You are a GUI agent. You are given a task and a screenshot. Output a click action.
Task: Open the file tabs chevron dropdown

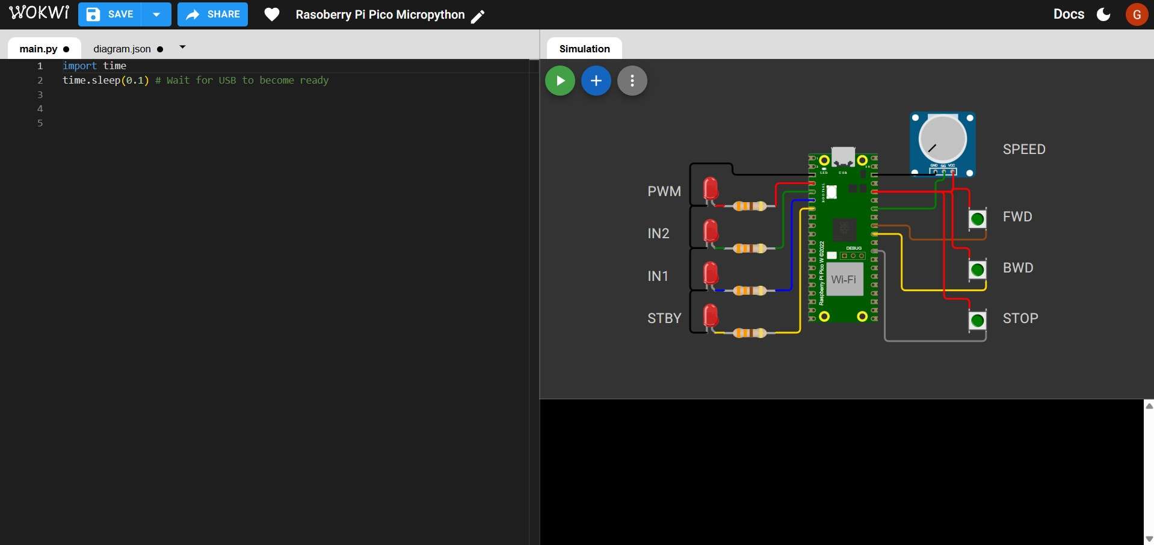pos(182,46)
